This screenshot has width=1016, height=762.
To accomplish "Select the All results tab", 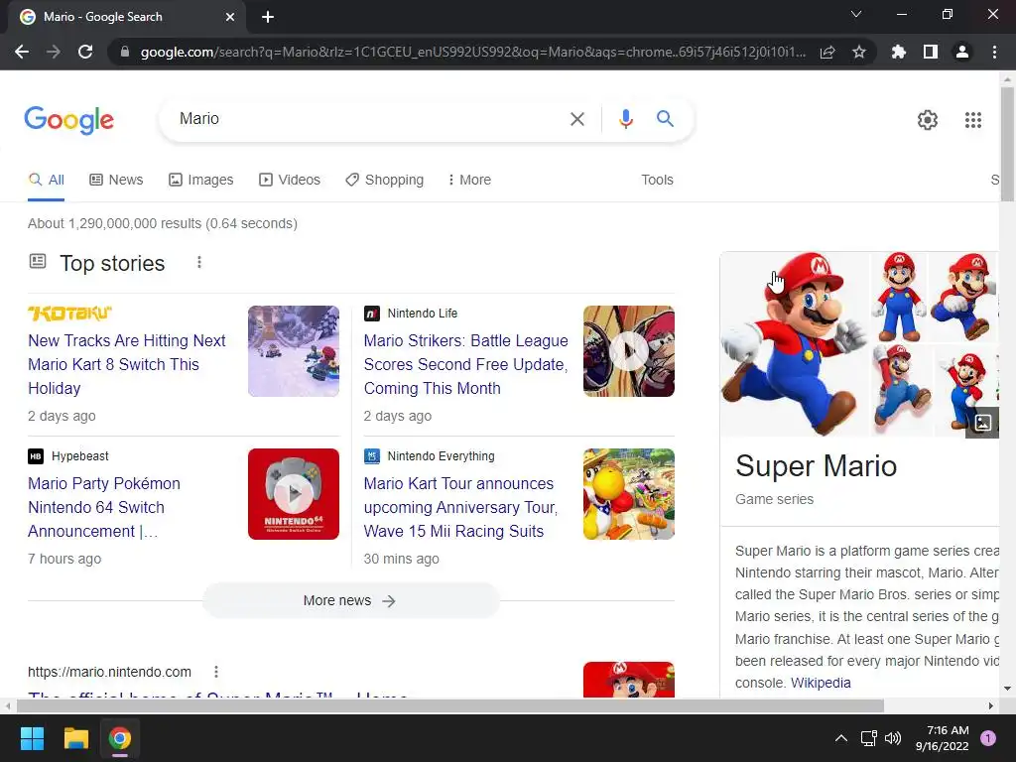I will tap(46, 181).
